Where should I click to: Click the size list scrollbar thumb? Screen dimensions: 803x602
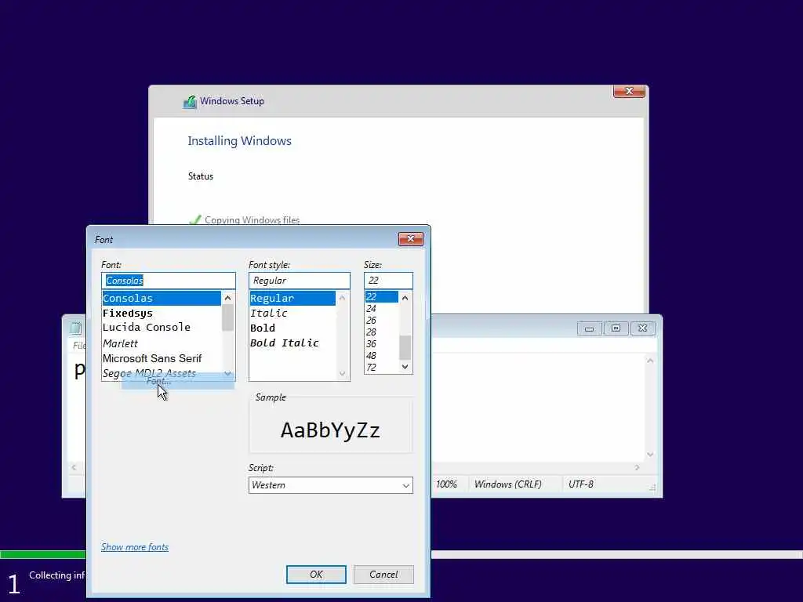coord(405,347)
